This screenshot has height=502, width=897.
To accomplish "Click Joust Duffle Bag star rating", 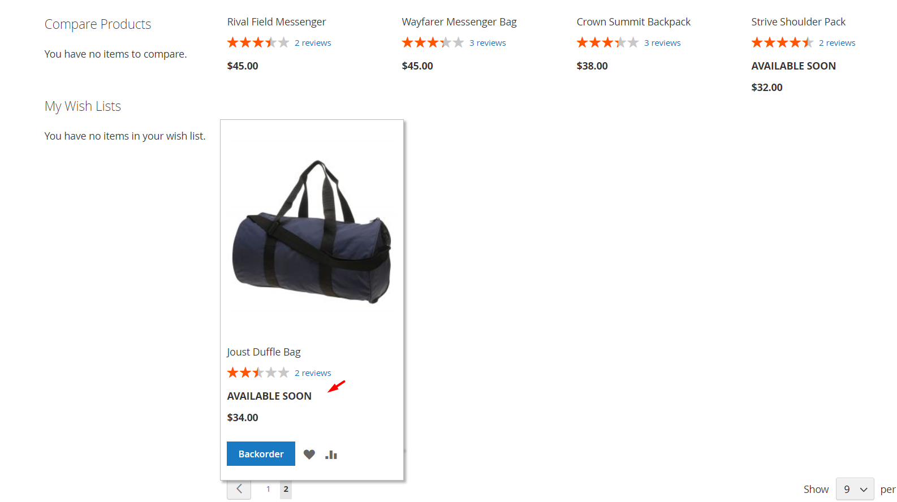I will [258, 373].
